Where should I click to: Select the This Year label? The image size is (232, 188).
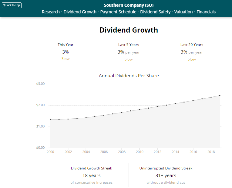pos(66,45)
